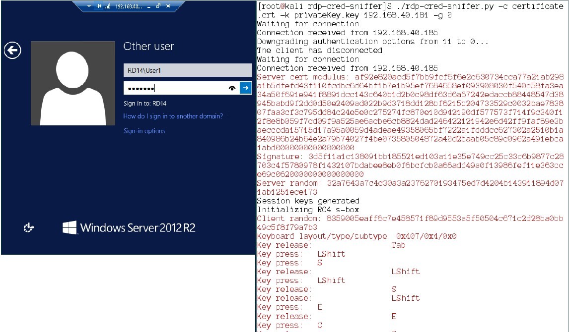This screenshot has height=332, width=569.
Task: Click 'Signature:' label in terminal
Action: (x=280, y=157)
